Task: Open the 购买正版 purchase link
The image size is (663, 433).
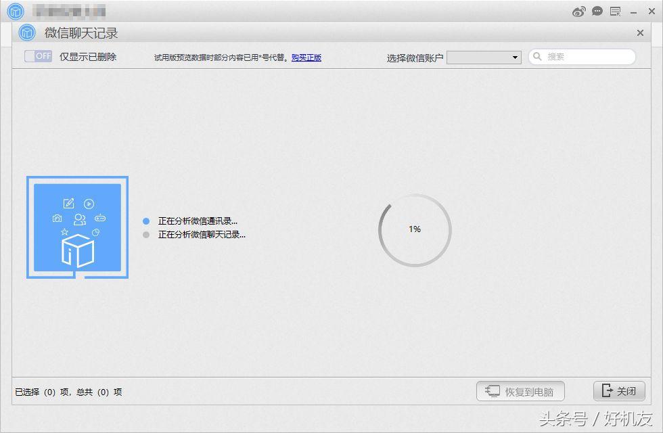Action: tap(306, 57)
